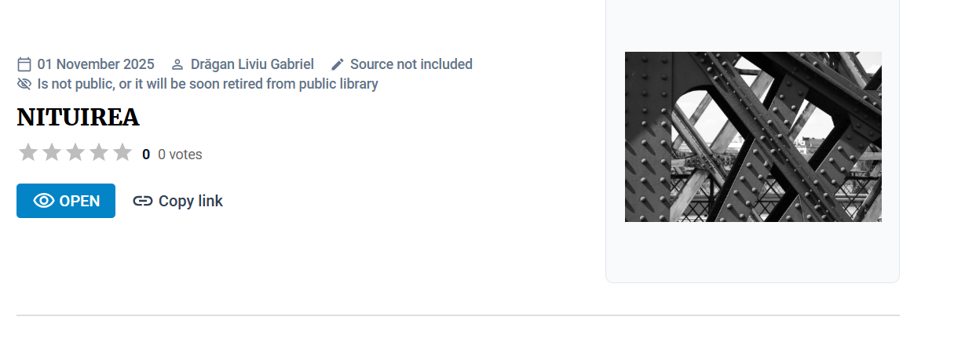Screen dimensions: 954x342
Task: Rate with the first star
Action: pos(28,153)
